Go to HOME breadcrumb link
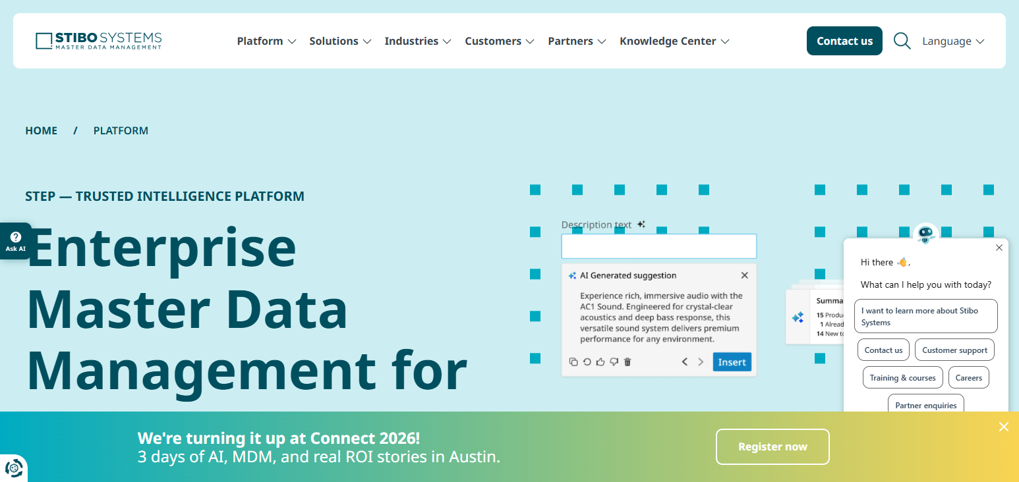This screenshot has width=1019, height=482. pyautogui.click(x=42, y=130)
